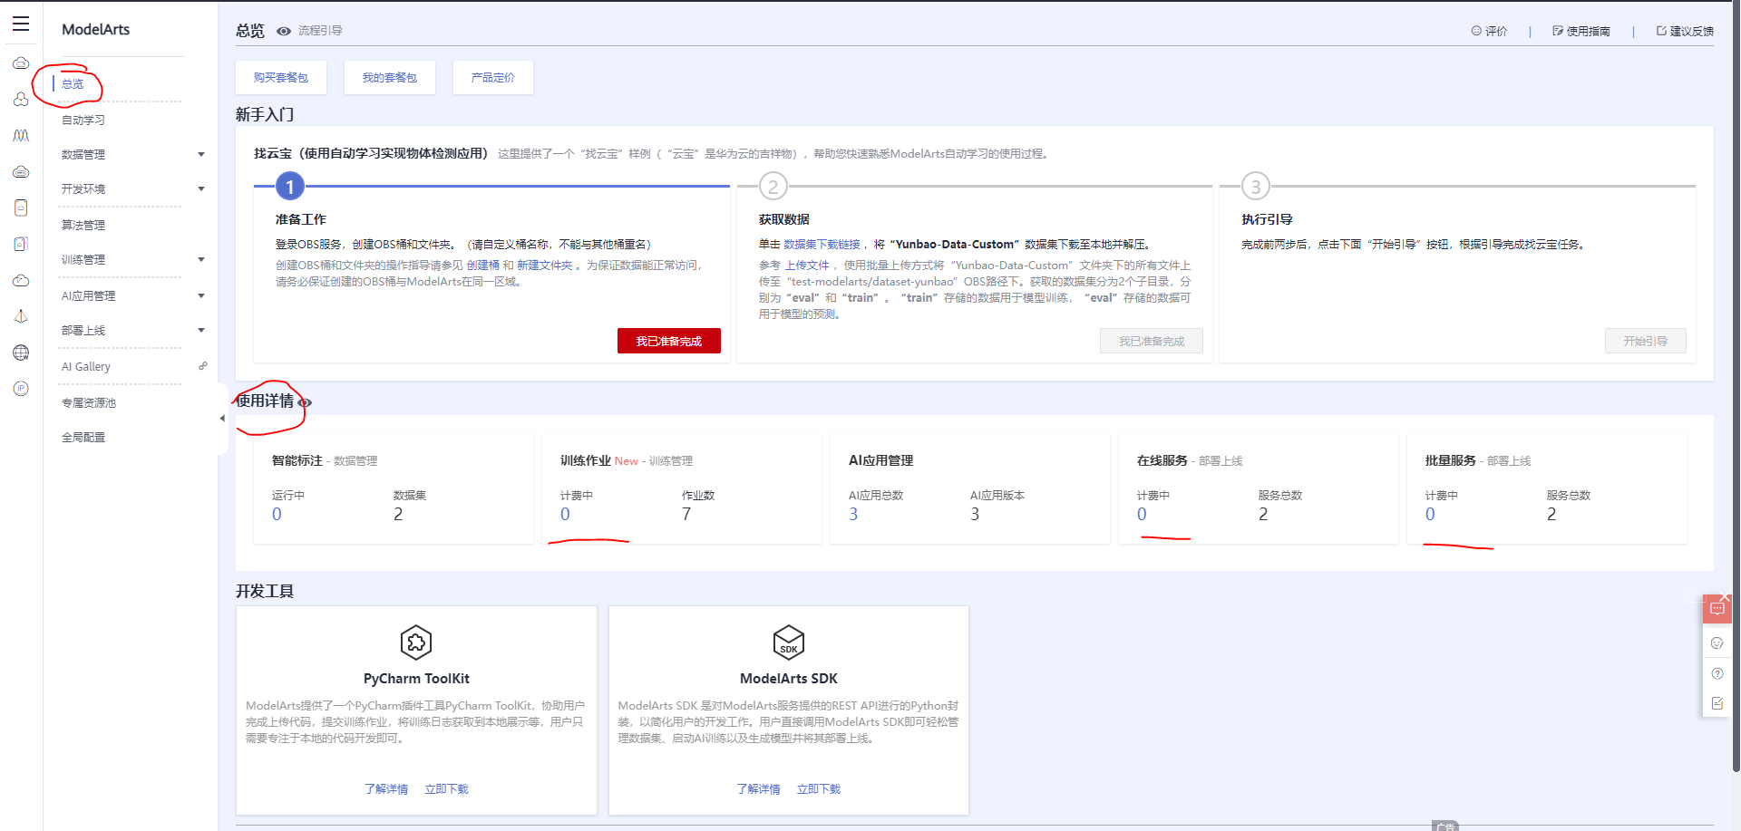Open the 创建桶 link

point(483,266)
